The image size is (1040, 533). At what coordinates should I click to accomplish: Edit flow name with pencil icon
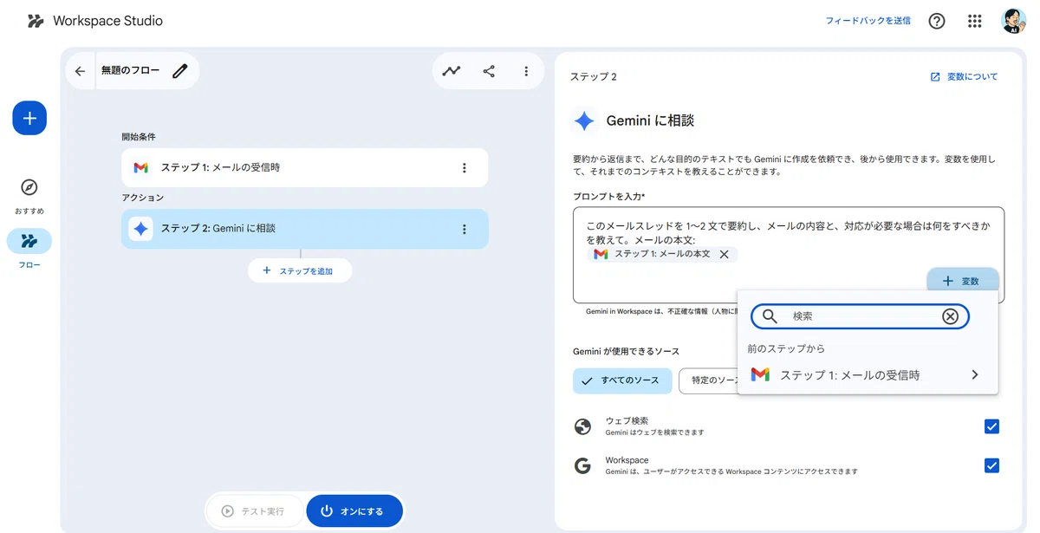coord(179,71)
